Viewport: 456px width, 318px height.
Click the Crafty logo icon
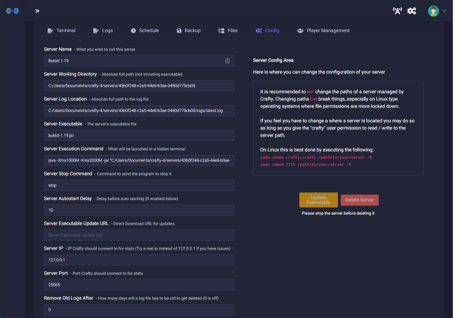[x=12, y=11]
